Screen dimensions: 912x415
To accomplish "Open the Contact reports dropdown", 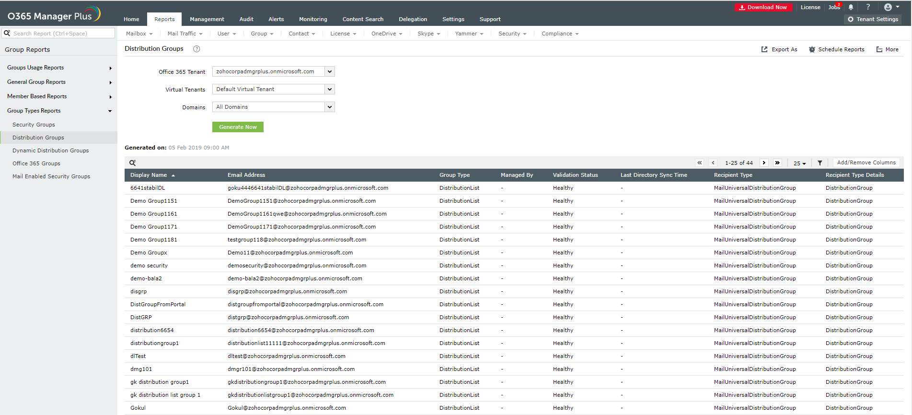I will [x=302, y=34].
